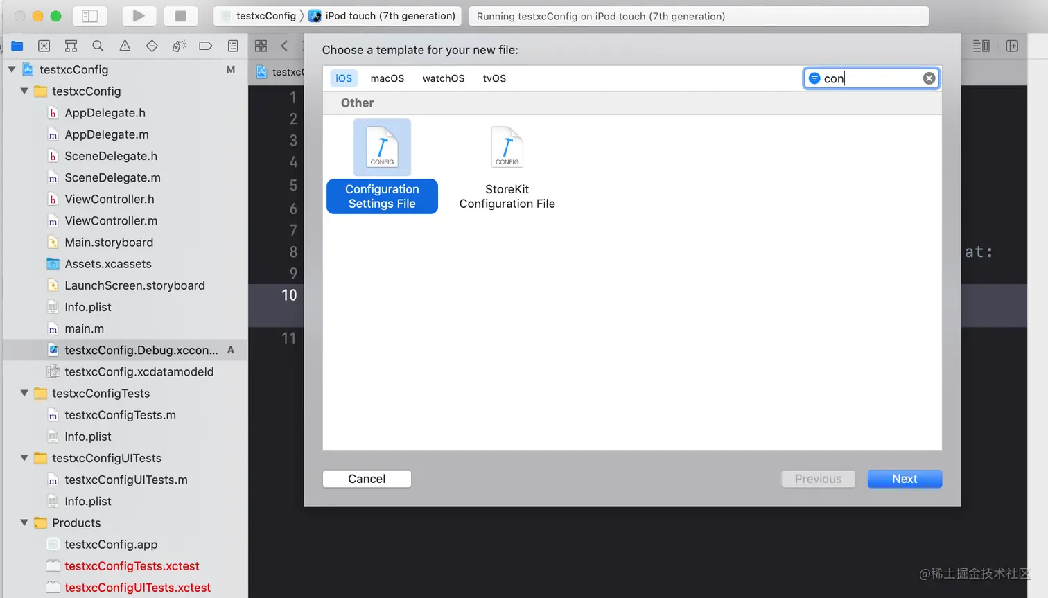Select the watchOS platform tab
Image resolution: width=1048 pixels, height=598 pixels.
click(444, 78)
